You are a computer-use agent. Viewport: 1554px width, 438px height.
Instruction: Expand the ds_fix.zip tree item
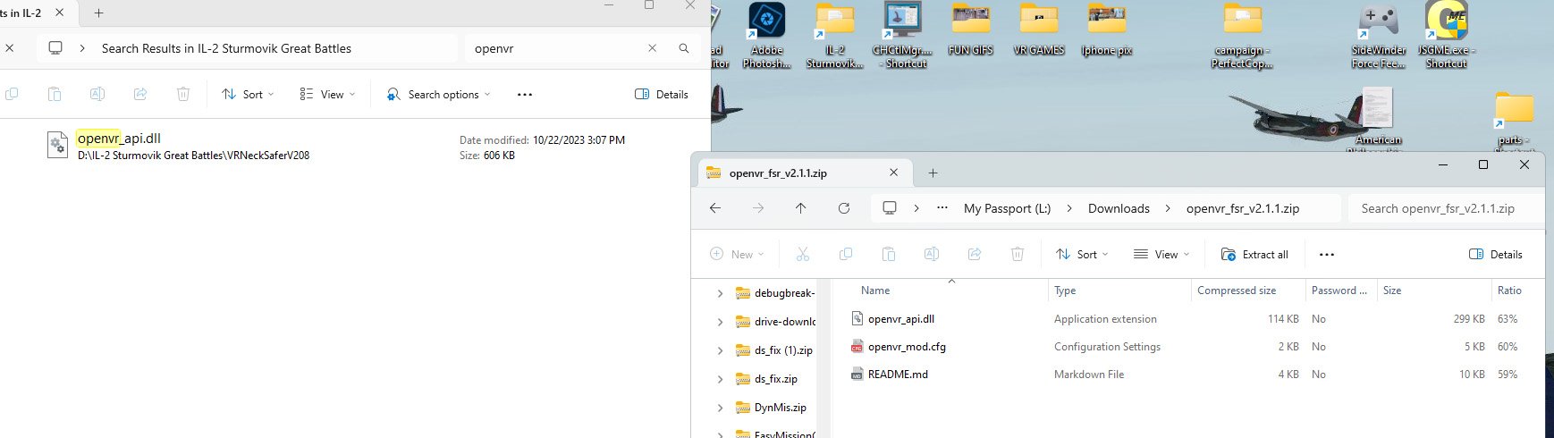click(720, 379)
